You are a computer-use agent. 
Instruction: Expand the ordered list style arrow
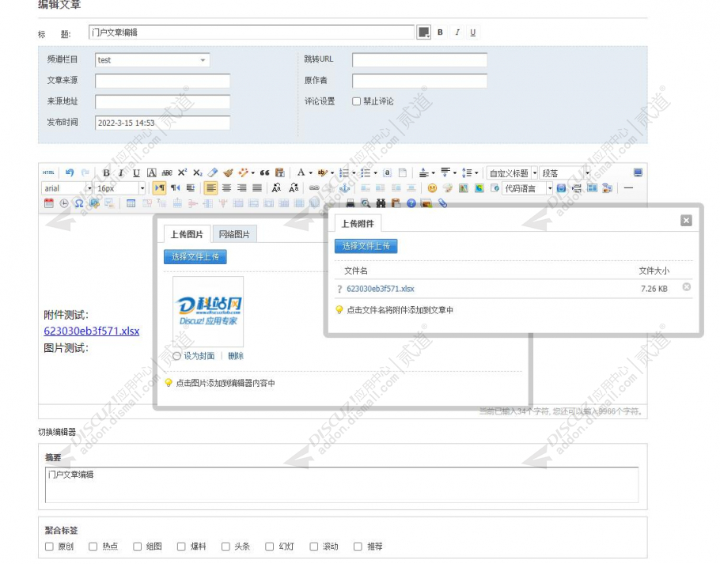[354, 173]
